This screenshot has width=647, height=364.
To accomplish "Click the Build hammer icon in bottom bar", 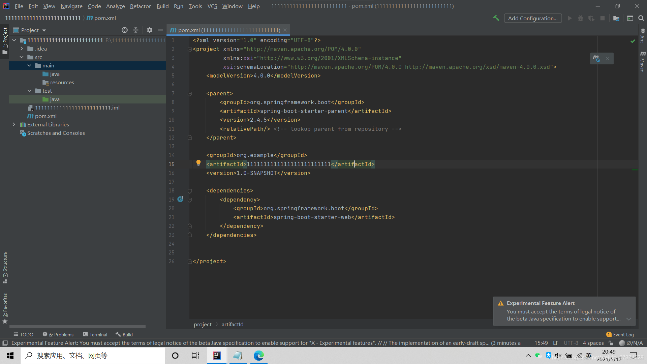I will (x=118, y=335).
